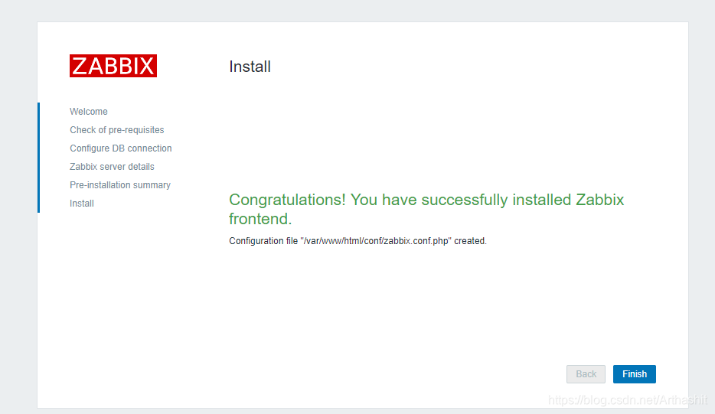
Task: Select the Welcome step in sidebar
Action: 89,112
